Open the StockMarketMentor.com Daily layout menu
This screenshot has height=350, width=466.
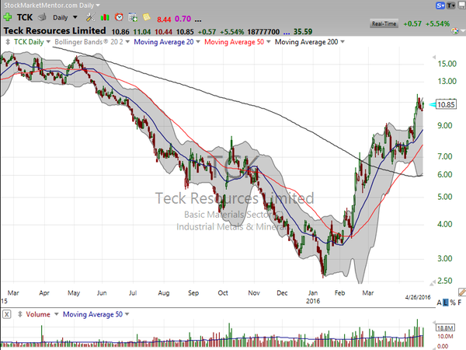point(52,5)
